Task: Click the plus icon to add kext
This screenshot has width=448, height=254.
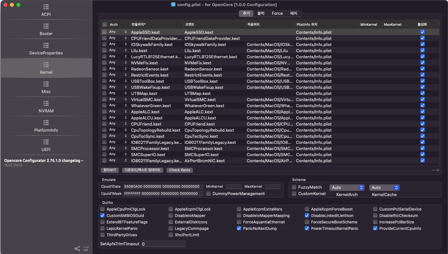Action: click(x=438, y=170)
